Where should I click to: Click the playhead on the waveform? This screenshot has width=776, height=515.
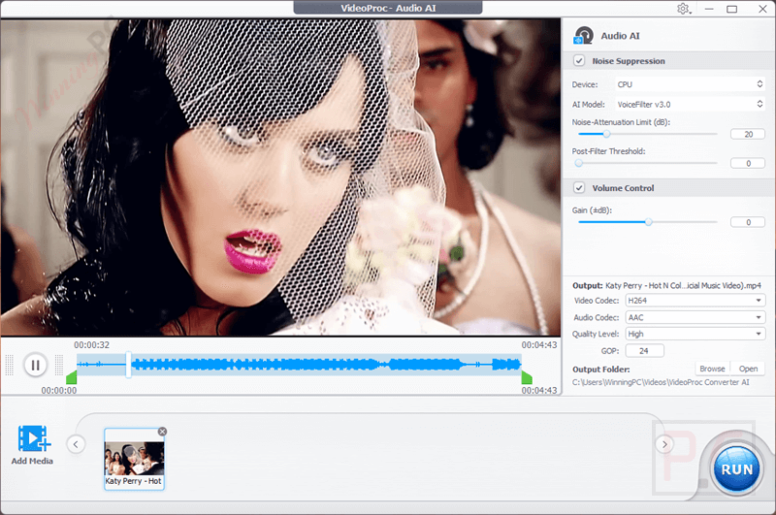click(x=128, y=365)
